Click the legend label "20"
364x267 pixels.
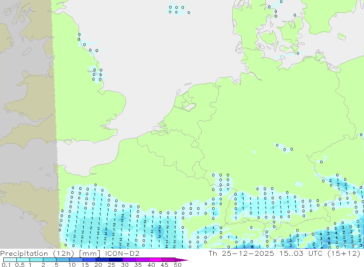pos(98,265)
